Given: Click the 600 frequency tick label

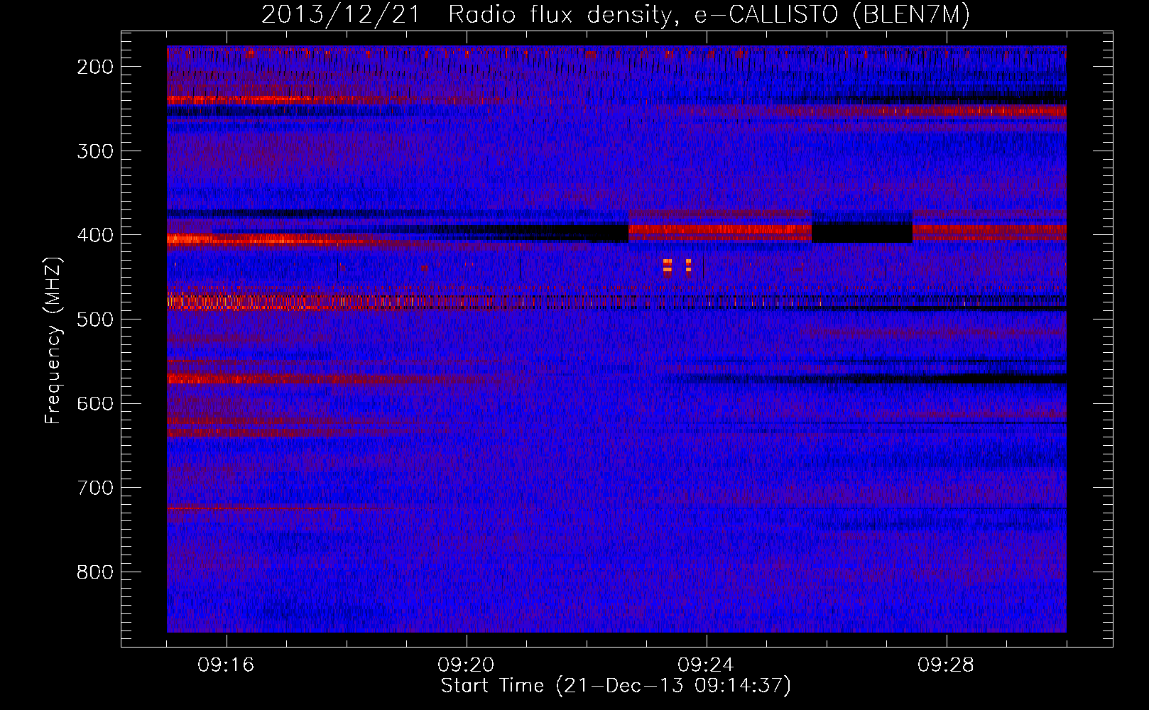Looking at the screenshot, I should click(x=94, y=403).
